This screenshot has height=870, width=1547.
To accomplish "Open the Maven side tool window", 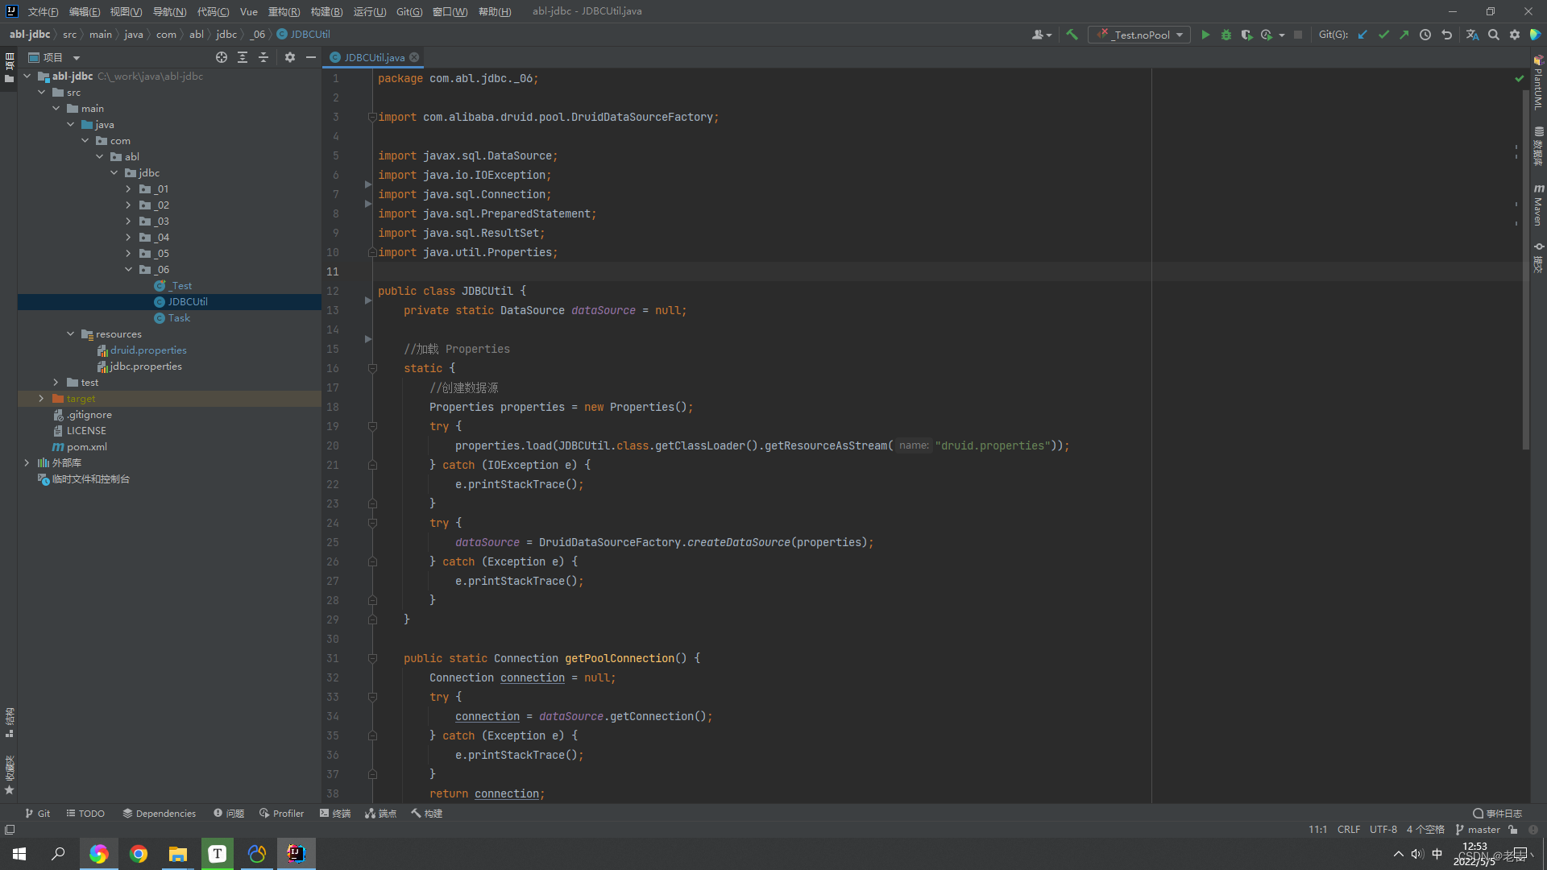I will click(1538, 205).
